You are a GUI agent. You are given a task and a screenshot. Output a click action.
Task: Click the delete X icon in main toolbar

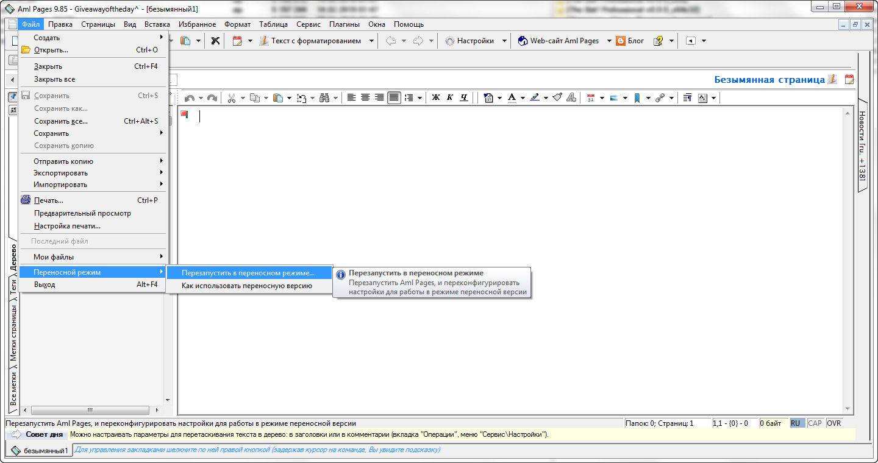pyautogui.click(x=215, y=41)
